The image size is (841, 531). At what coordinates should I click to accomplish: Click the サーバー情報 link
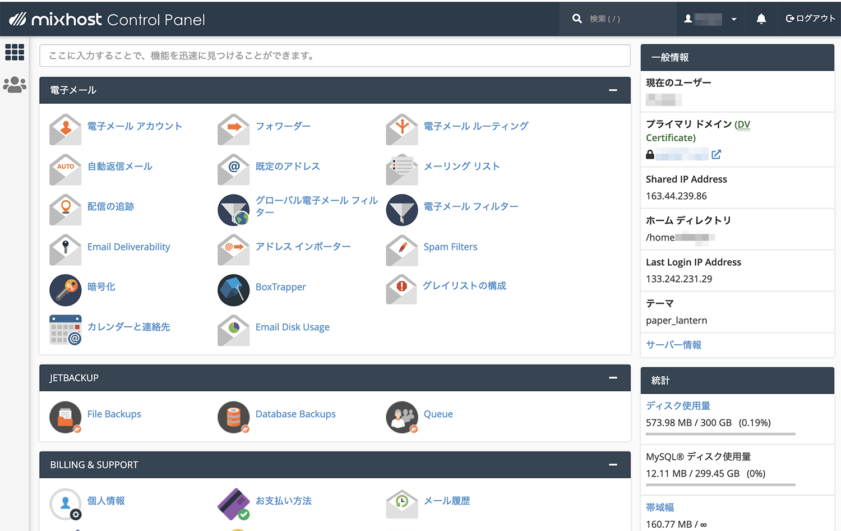point(673,345)
